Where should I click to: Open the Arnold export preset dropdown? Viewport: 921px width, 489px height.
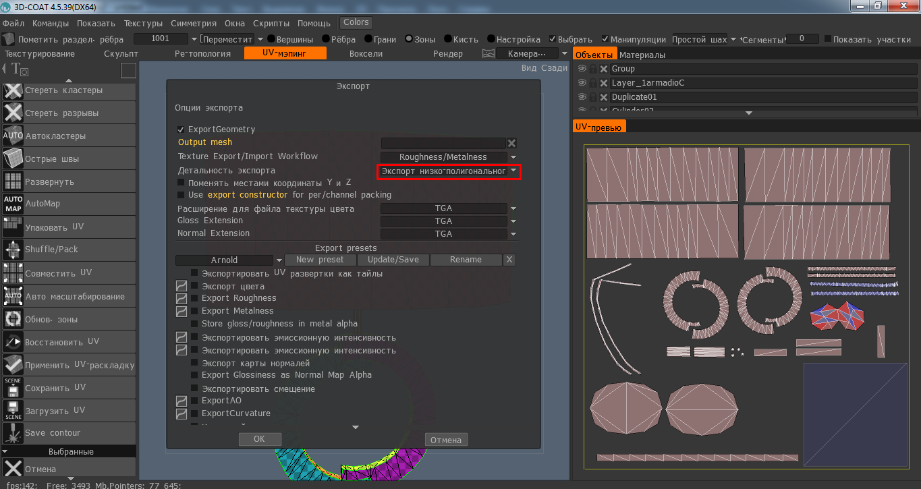click(279, 260)
